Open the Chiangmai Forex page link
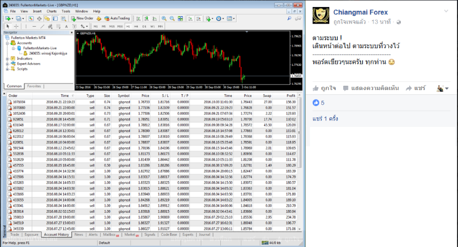The height and width of the screenshot is (247, 458). [360, 12]
